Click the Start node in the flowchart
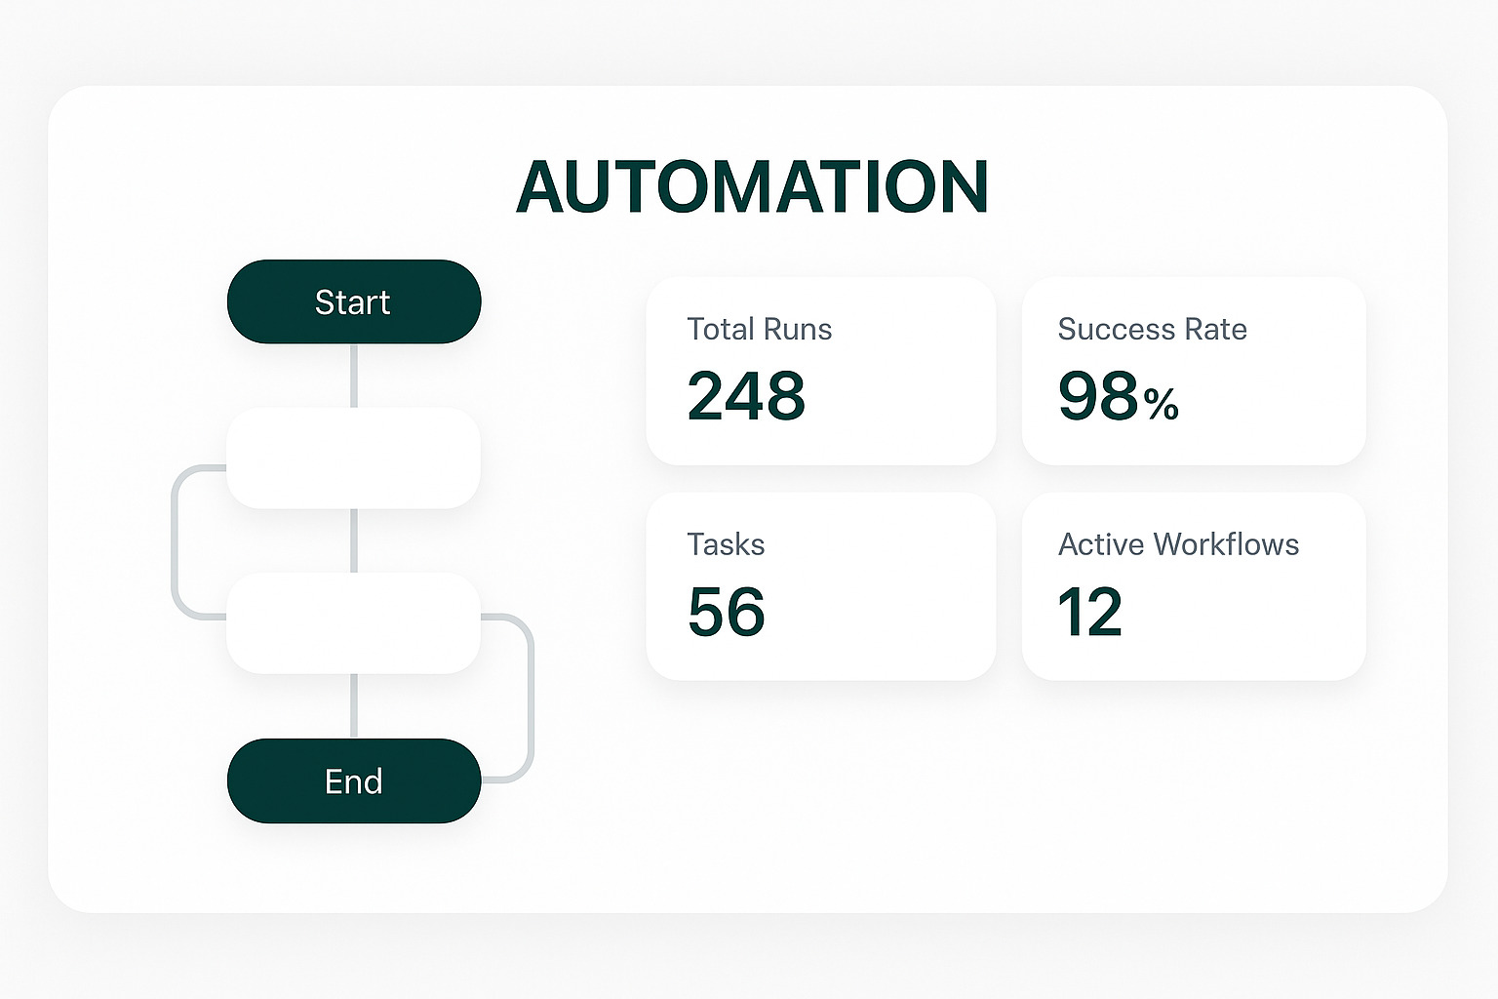1498x999 pixels. point(353,301)
